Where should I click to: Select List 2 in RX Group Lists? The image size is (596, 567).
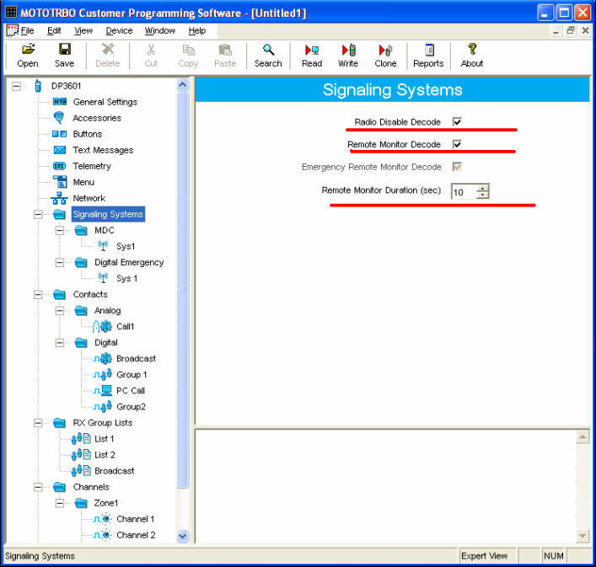click(x=105, y=455)
